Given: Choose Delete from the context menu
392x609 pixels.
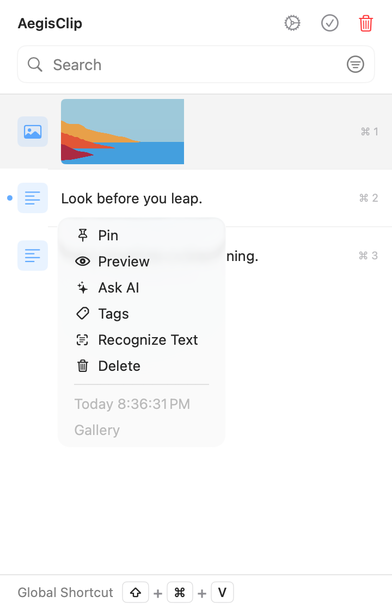Looking at the screenshot, I should pos(142,366).
